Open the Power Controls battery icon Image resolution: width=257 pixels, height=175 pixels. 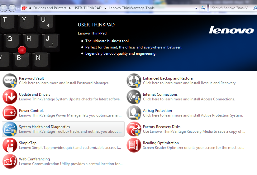click(10, 113)
